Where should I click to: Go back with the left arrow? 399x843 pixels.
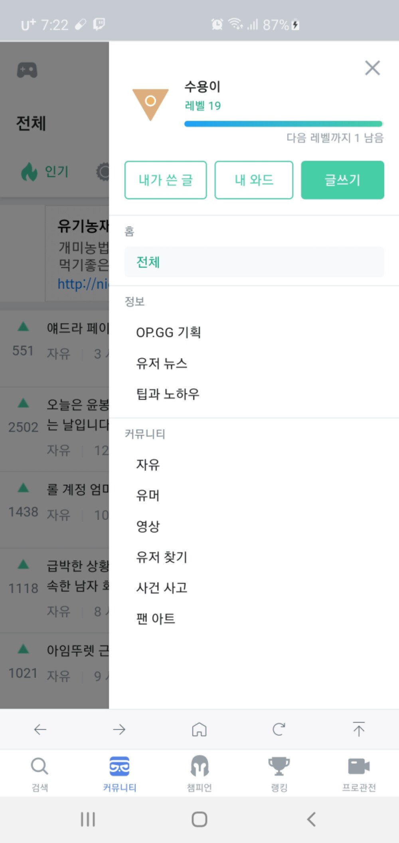coord(40,729)
